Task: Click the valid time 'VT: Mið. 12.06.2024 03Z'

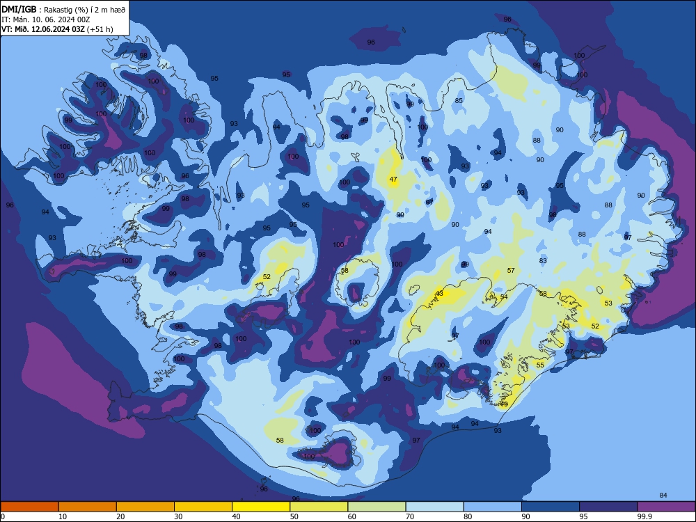Action: (x=43, y=29)
